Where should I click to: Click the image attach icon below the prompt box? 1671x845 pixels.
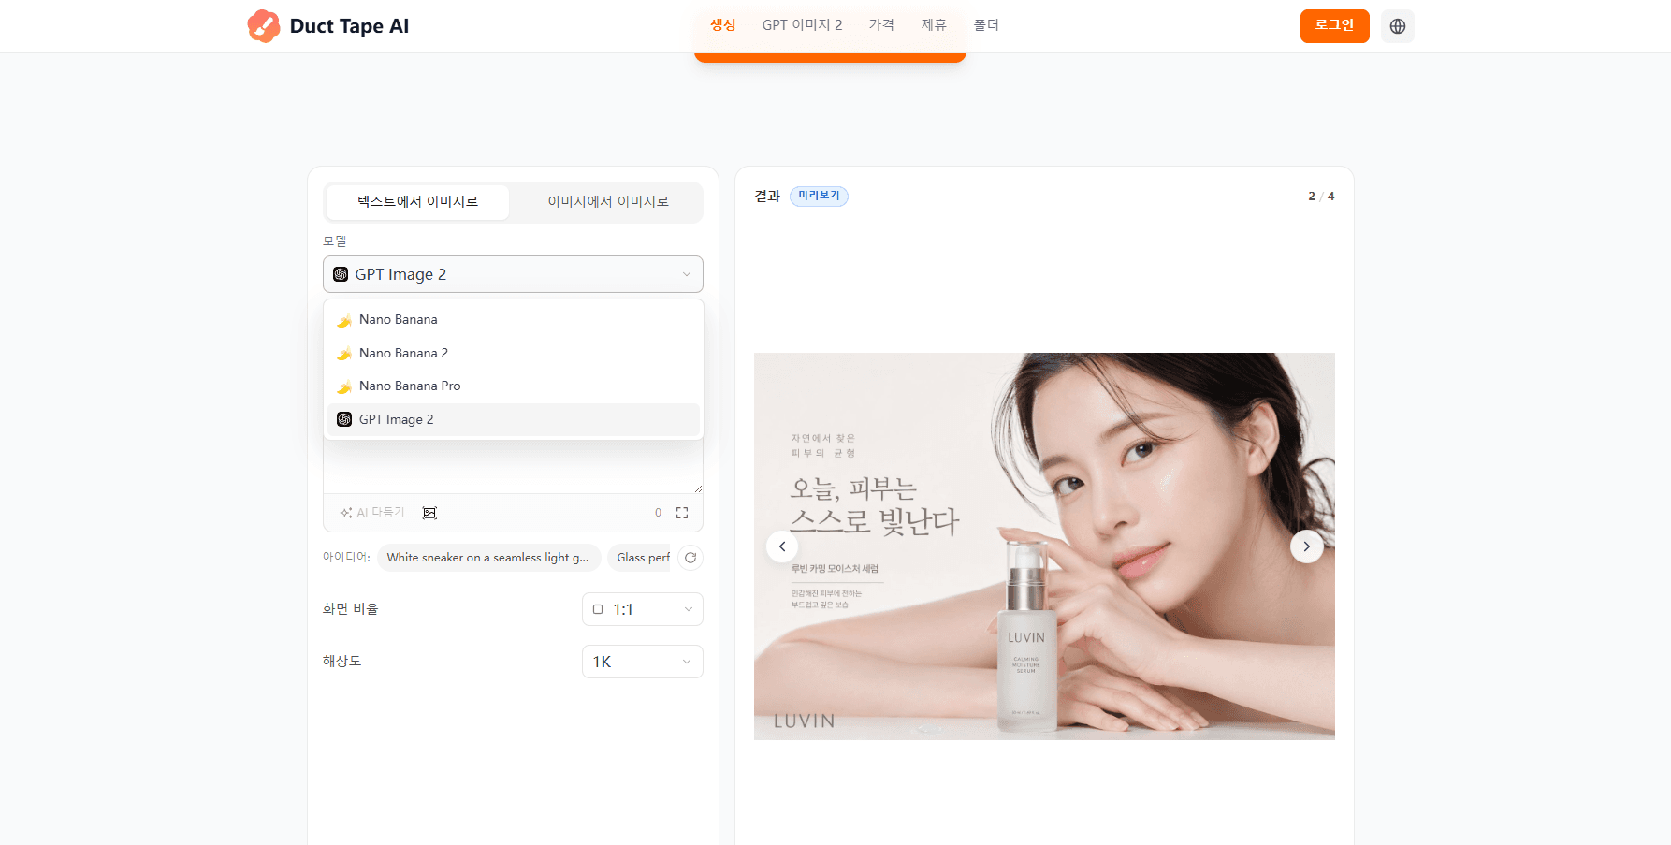tap(429, 513)
